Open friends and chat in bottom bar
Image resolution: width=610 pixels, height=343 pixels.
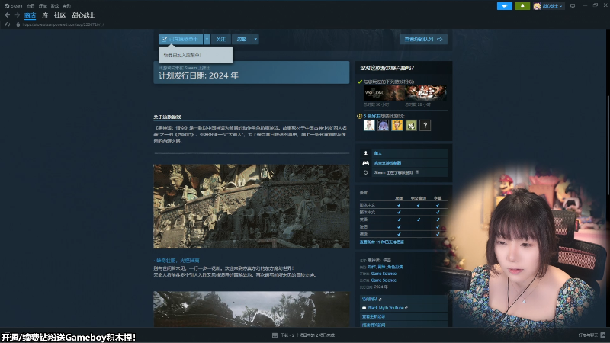click(x=588, y=335)
